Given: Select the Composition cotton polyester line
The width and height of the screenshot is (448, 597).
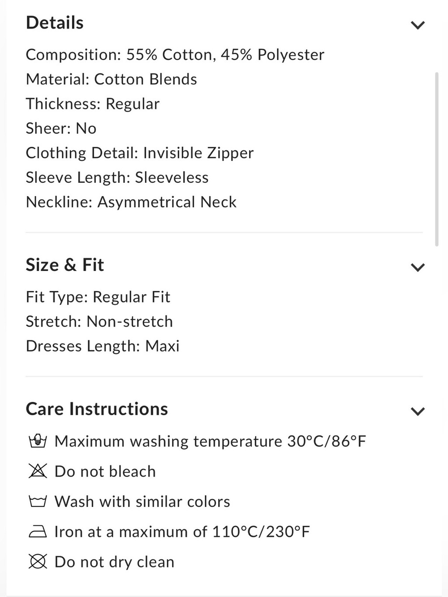Looking at the screenshot, I should coord(175,55).
